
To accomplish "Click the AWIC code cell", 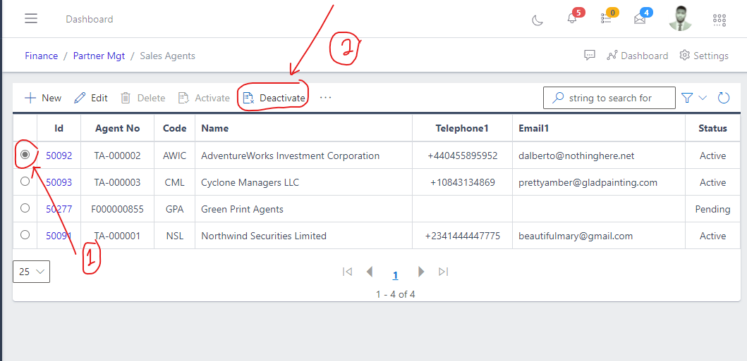I will click(175, 156).
